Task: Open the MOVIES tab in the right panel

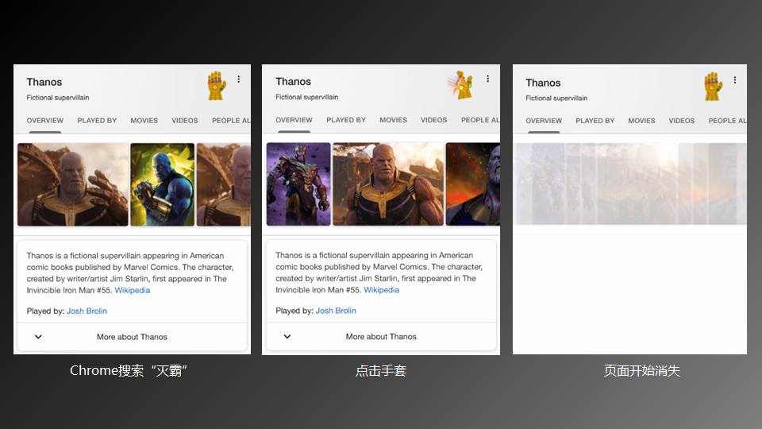Action: click(x=641, y=121)
